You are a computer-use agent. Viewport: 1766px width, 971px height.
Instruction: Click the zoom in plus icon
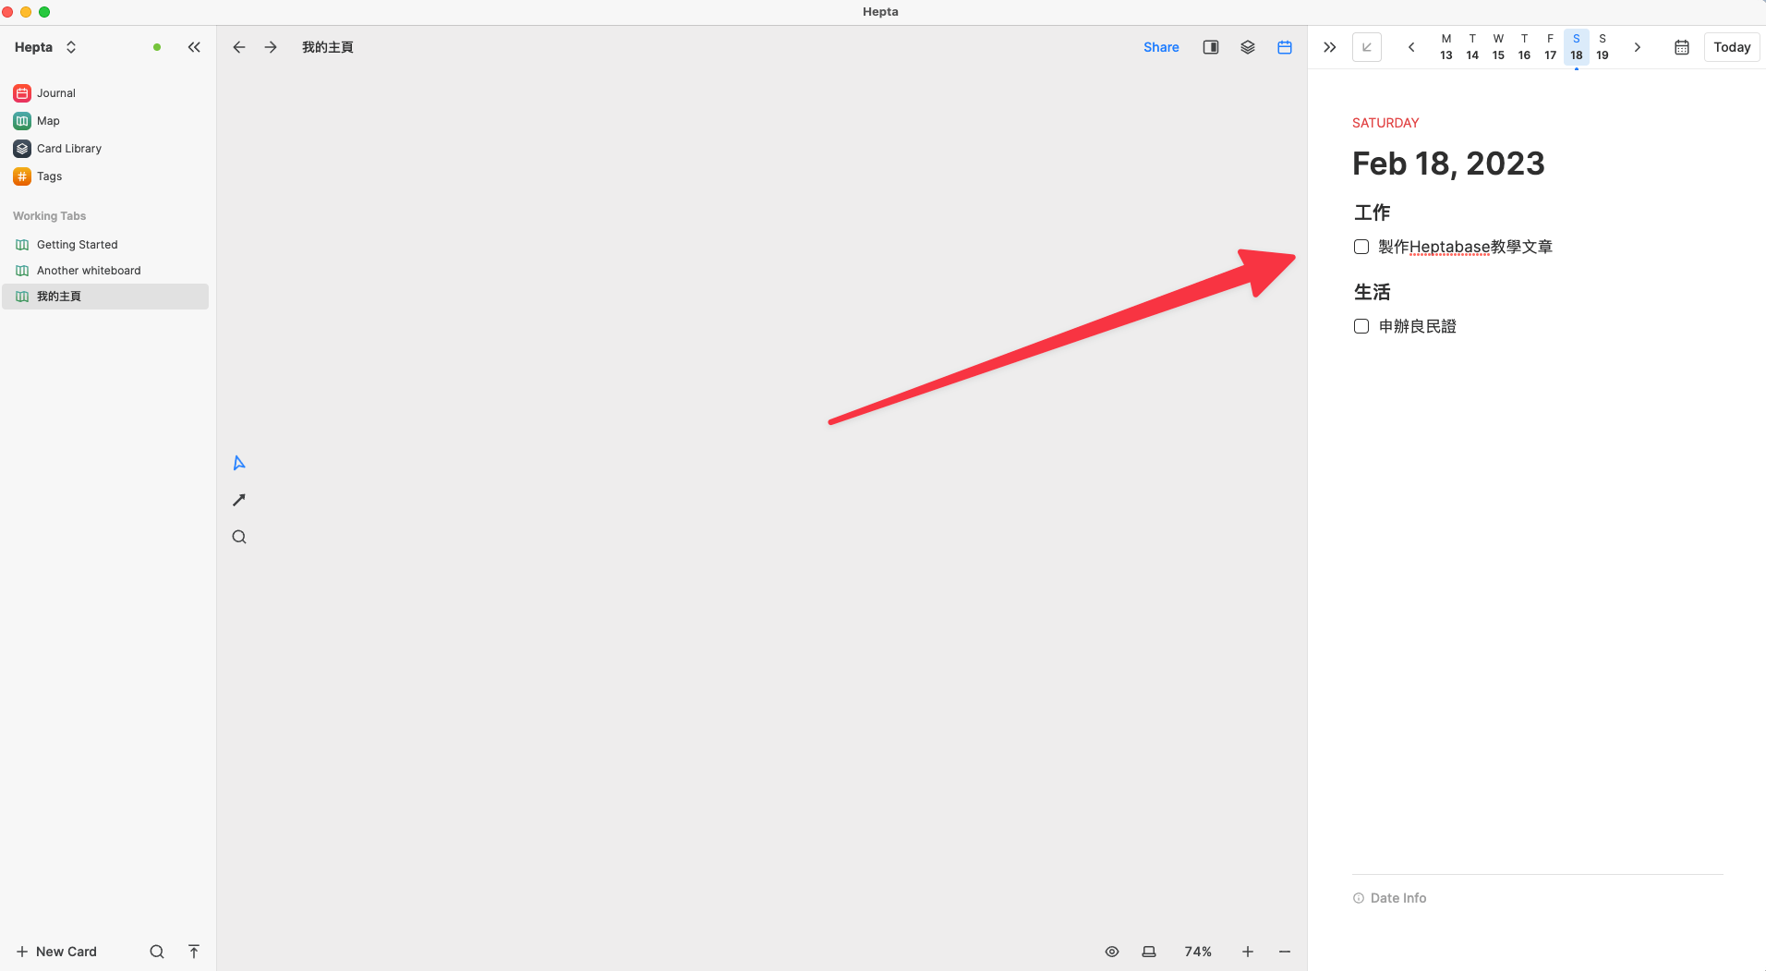click(1248, 952)
